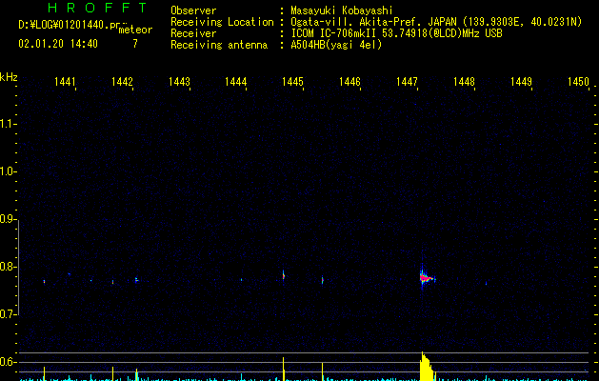This screenshot has height=381, width=599.
Task: Click the meteor count value 7
Action: 135,44
